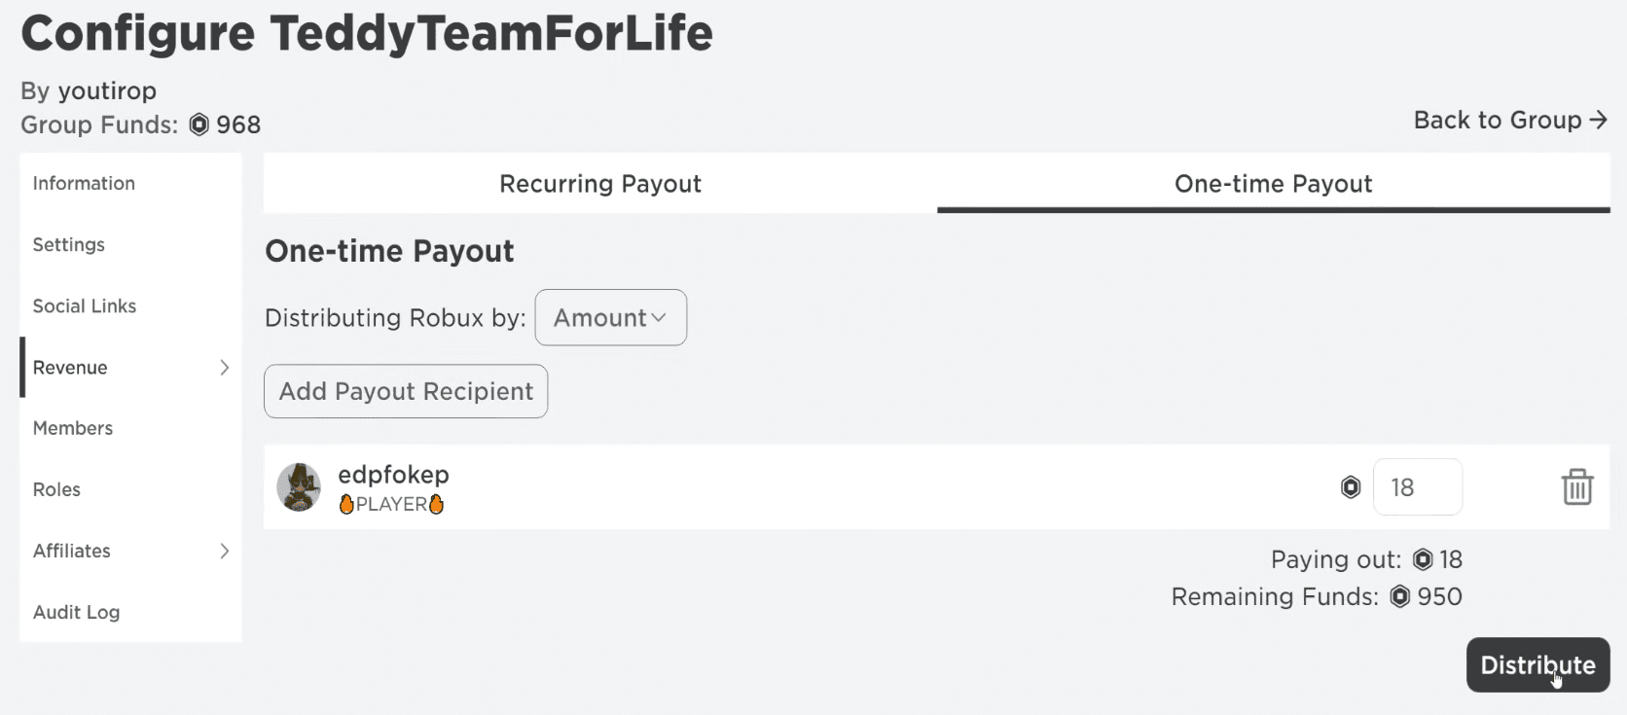
Task: Click the Robux icon beside Remaining Funds
Action: click(1399, 596)
